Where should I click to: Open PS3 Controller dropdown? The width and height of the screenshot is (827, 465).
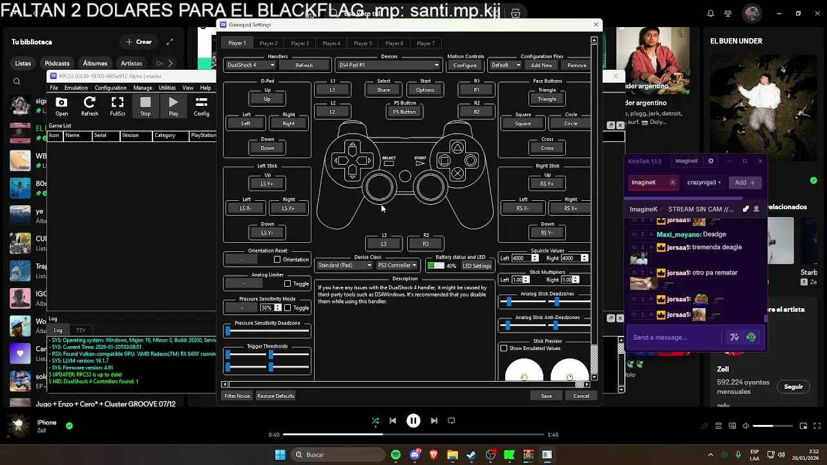click(x=397, y=265)
